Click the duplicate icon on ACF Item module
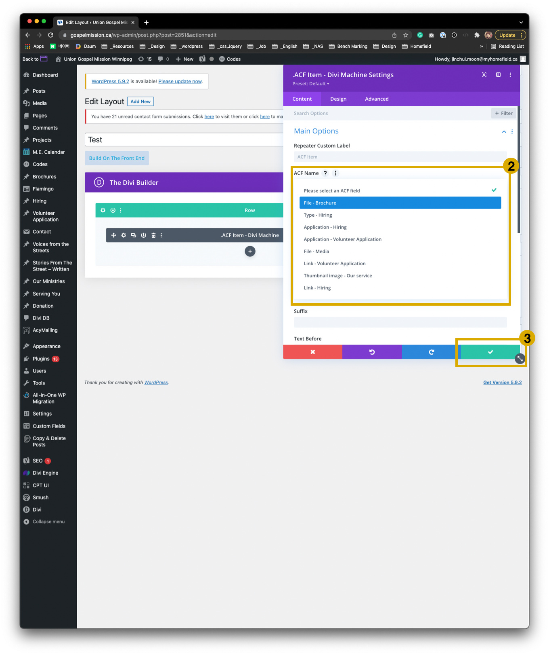Viewport: 549px width, 655px height. click(134, 235)
